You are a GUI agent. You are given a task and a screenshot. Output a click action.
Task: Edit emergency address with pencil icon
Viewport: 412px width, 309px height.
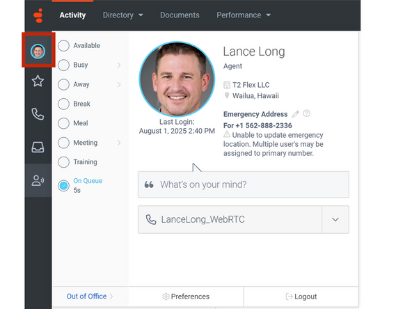tap(296, 114)
